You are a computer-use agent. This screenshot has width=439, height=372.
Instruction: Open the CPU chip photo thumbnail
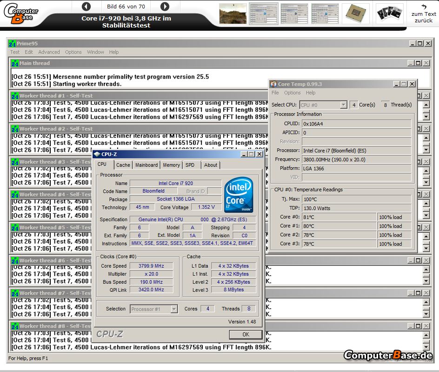[x=356, y=14]
